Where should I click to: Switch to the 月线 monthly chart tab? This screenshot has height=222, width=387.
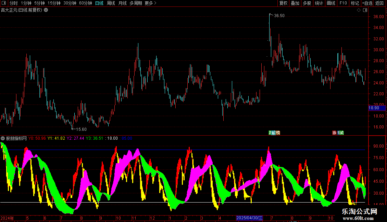(x=122, y=3)
